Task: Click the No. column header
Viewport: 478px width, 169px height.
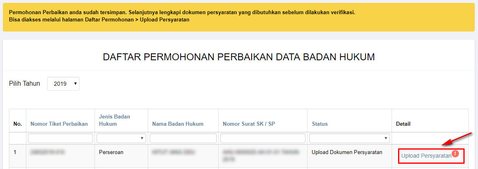Action: (17, 124)
